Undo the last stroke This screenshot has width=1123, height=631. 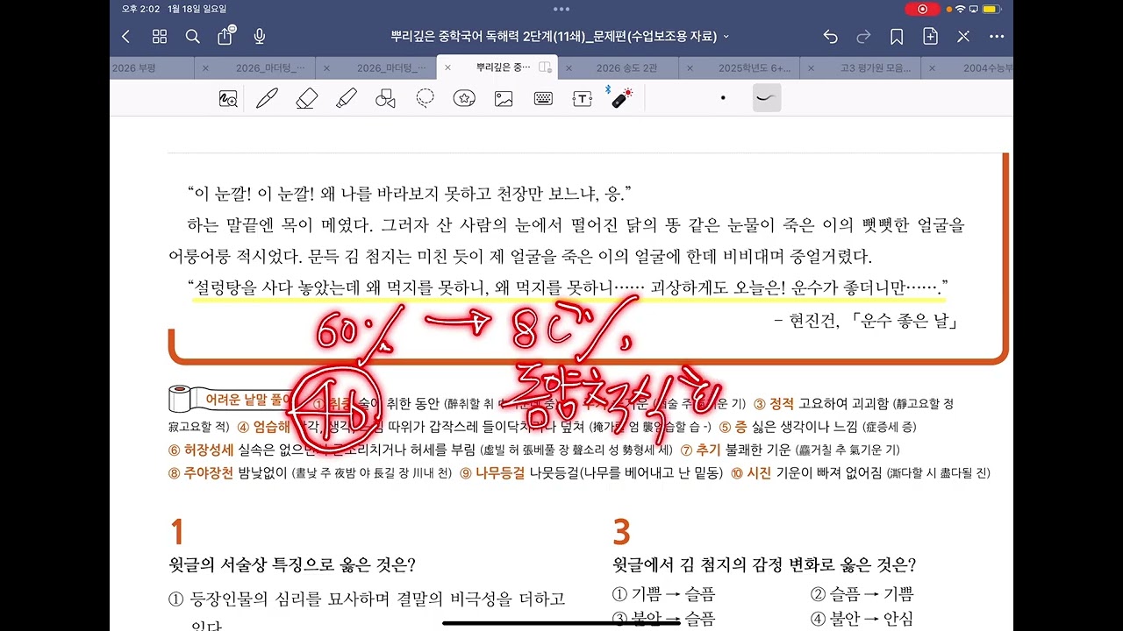(x=830, y=37)
